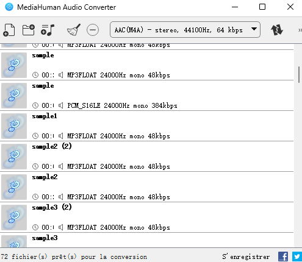Click the Add folder toolbar icon
Viewport: 302px width, 262px height.
coord(28,30)
